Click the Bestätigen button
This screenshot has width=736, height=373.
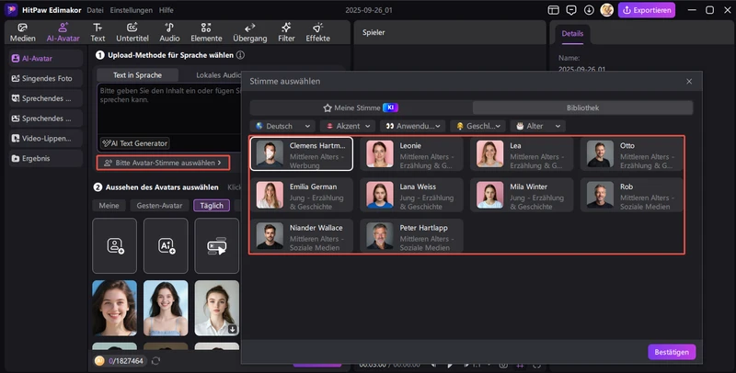pos(672,352)
